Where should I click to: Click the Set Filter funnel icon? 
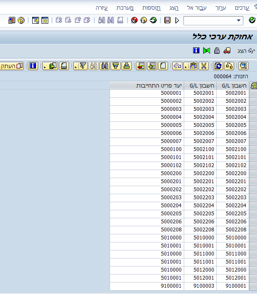pos(83,66)
